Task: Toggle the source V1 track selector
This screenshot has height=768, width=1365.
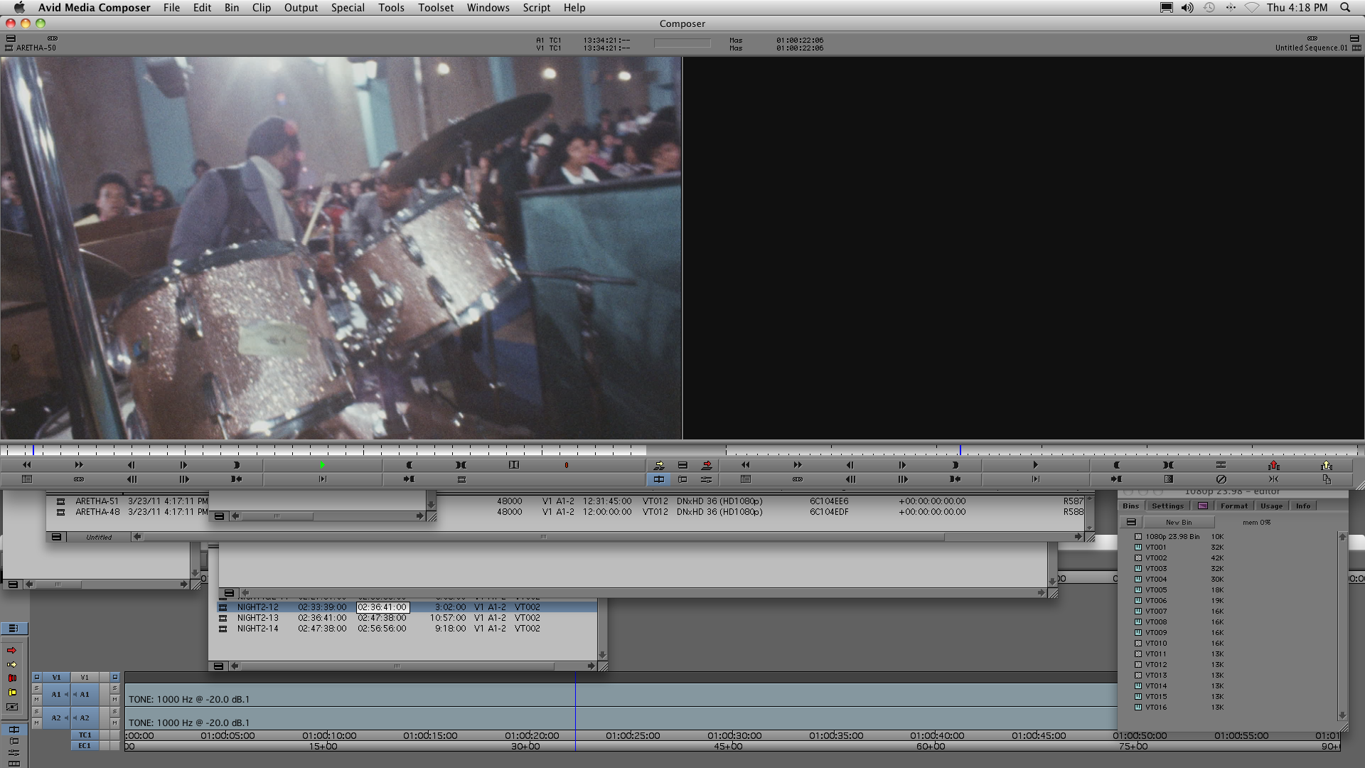Action: 56,677
